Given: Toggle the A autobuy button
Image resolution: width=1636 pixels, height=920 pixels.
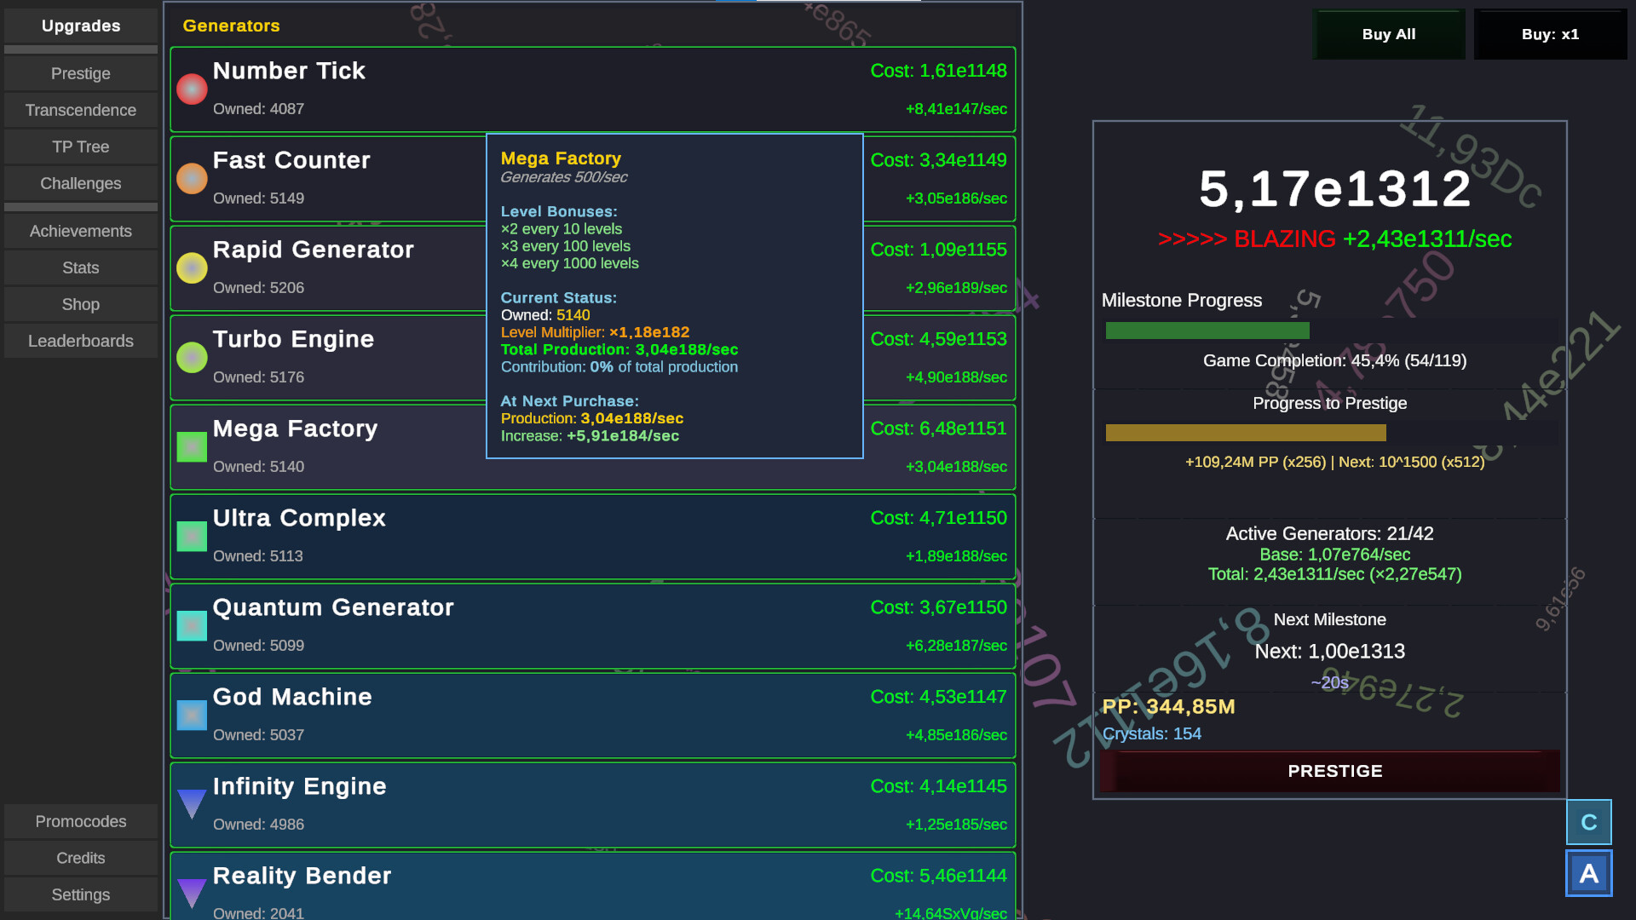Looking at the screenshot, I should pyautogui.click(x=1588, y=872).
